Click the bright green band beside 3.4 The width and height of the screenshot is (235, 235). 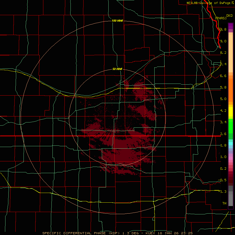pyautogui.click(x=231, y=126)
